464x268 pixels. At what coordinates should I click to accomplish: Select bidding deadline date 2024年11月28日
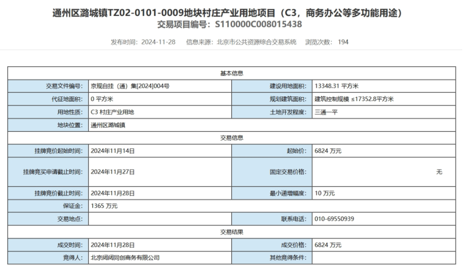(113, 193)
